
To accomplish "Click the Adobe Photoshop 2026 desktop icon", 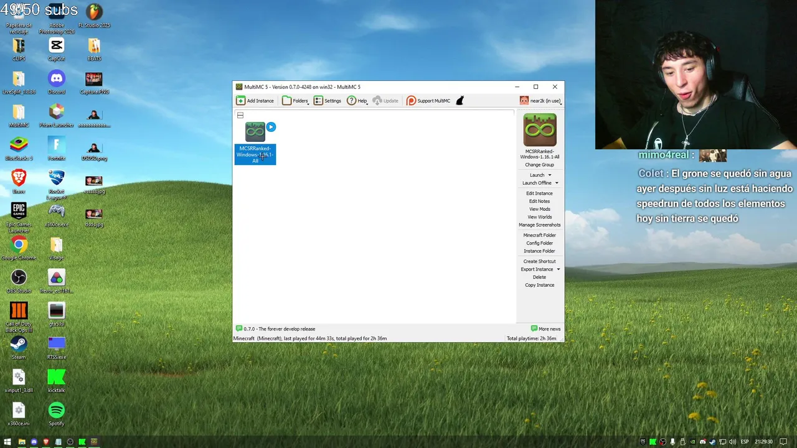I will point(57,19).
